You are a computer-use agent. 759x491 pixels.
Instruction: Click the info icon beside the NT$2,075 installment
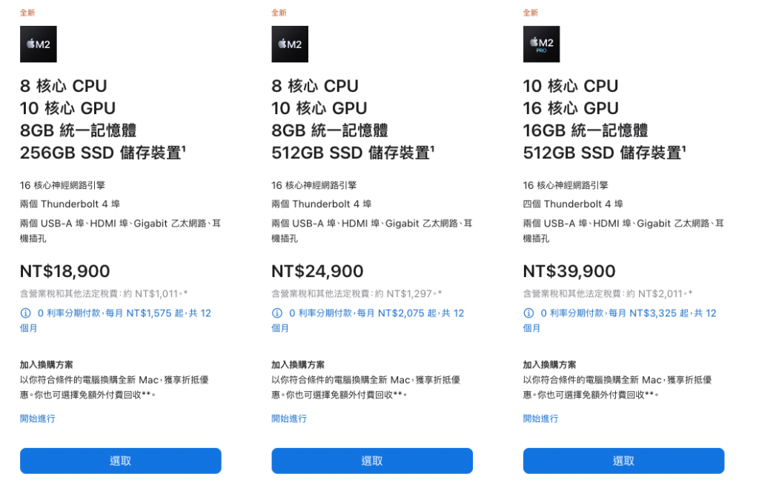click(277, 313)
